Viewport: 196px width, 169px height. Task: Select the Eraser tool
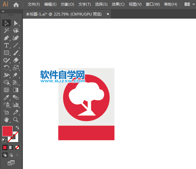tap(16, 60)
